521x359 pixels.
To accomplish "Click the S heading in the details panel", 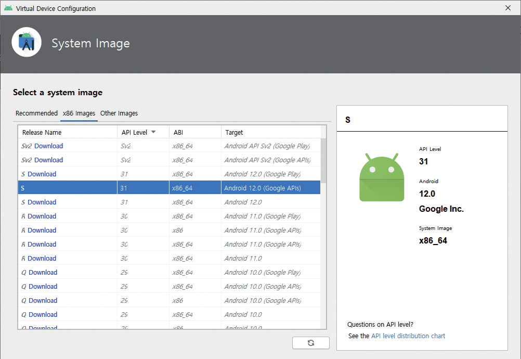I will (x=347, y=120).
